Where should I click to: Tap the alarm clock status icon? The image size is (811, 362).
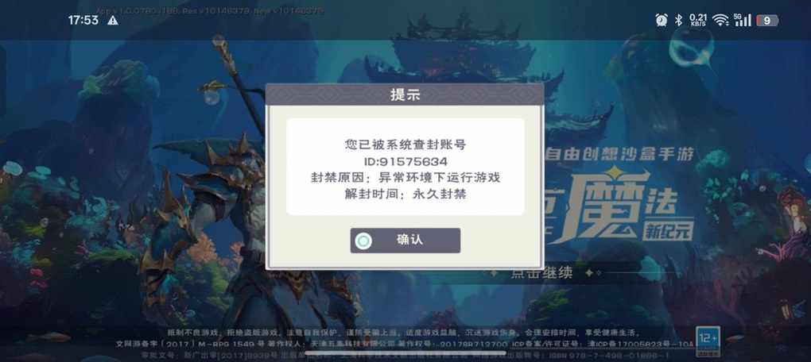coord(661,20)
